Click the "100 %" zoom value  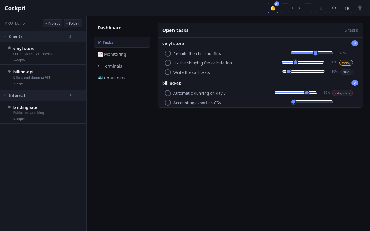pyautogui.click(x=296, y=8)
